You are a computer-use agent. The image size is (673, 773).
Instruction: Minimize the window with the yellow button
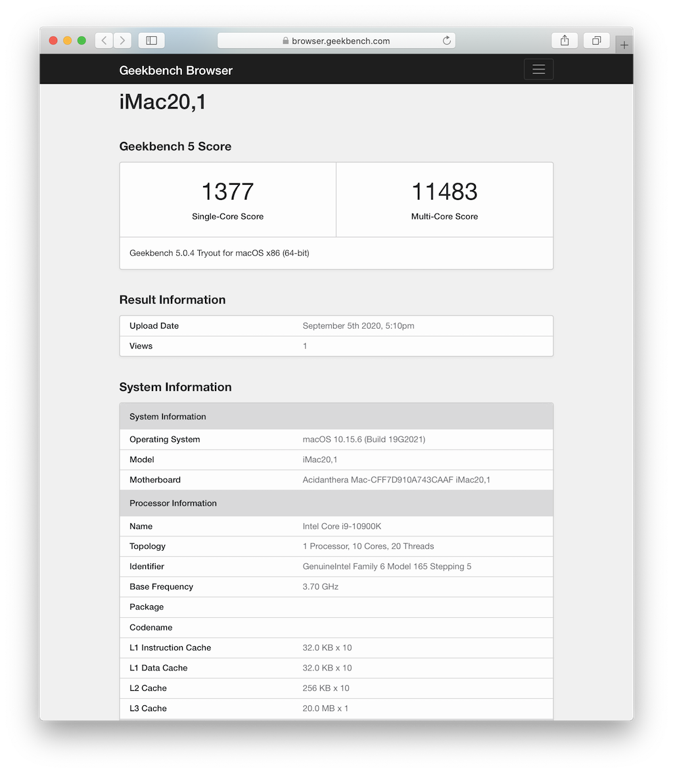[x=68, y=41]
